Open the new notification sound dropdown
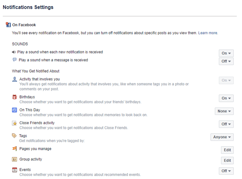 click(226, 53)
